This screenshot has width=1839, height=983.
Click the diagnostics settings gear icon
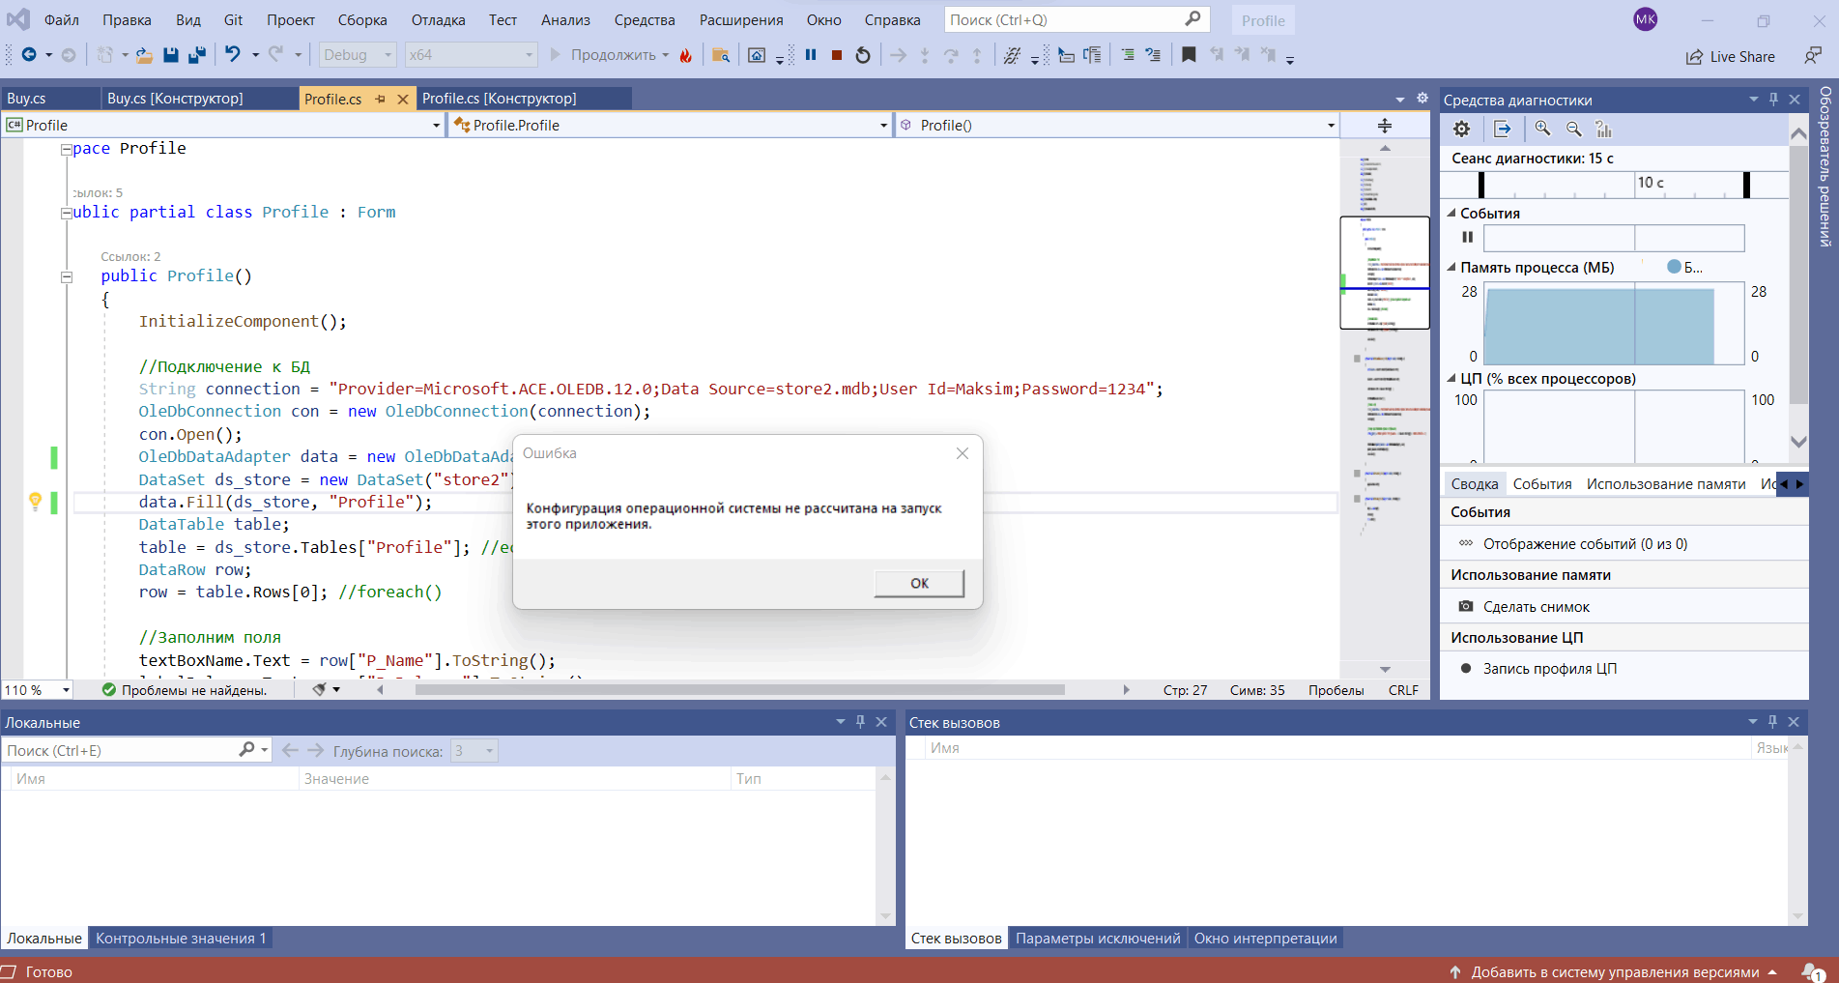1461,129
